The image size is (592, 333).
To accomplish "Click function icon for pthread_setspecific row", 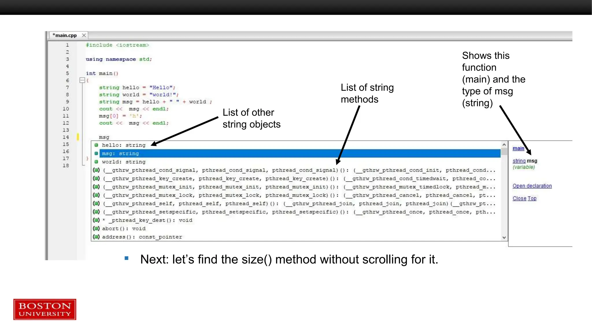I will coord(96,212).
